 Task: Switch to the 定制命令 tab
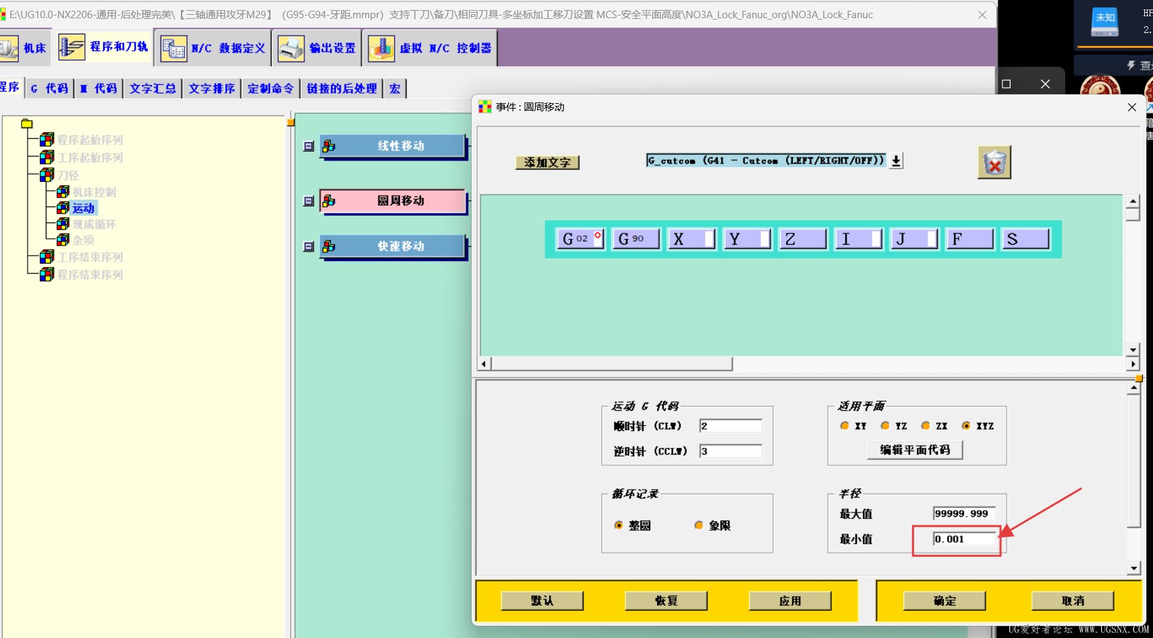[270, 88]
